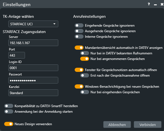The image size is (164, 131).
Task: Disable Fenster für Gesprächsnotizen automatisch öffnen
Action: click(79, 70)
